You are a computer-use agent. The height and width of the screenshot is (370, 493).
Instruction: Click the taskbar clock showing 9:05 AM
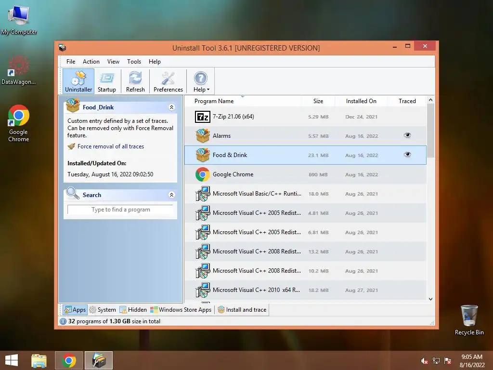coord(472,361)
